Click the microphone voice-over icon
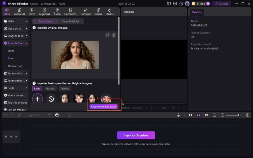This screenshot has width=253, height=158. pyautogui.click(x=178, y=115)
